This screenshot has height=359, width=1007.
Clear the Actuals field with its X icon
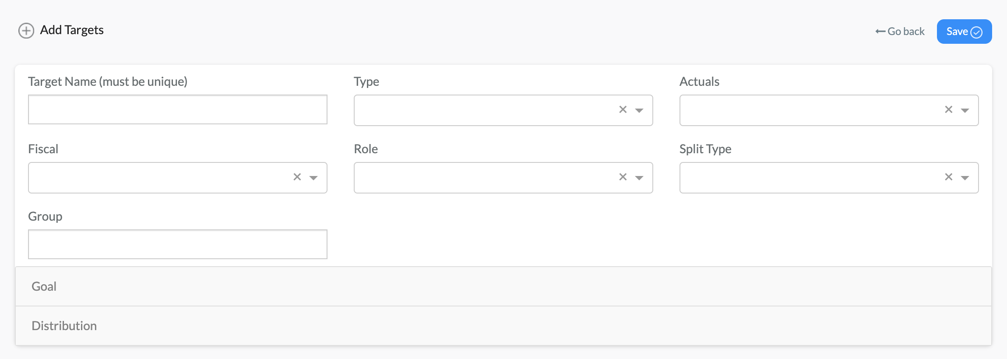click(x=949, y=109)
